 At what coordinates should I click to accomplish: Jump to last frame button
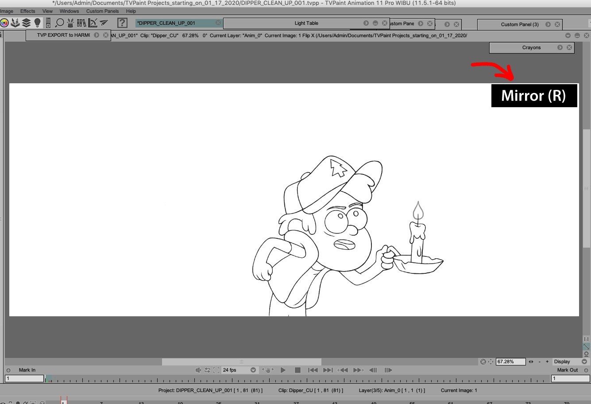[x=328, y=370]
